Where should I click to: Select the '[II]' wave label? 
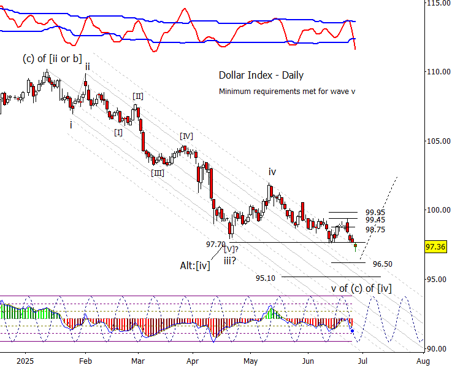coord(138,96)
